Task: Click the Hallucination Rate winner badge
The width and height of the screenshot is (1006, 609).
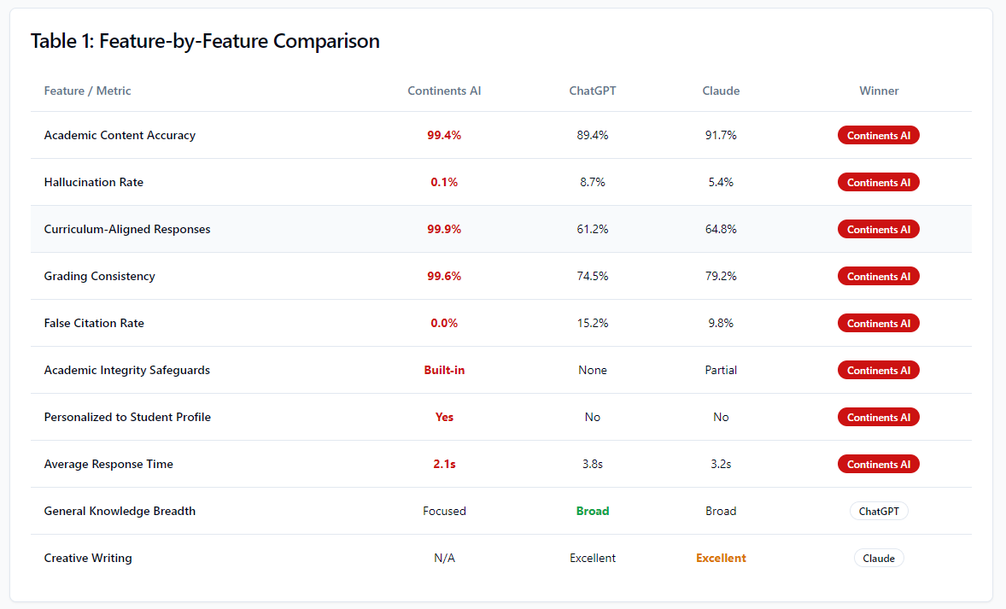Action: (878, 183)
